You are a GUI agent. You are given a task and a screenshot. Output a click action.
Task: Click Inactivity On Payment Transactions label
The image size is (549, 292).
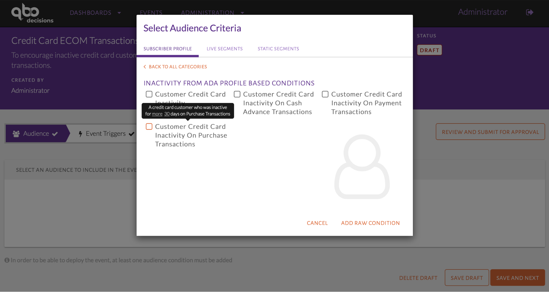pos(366,103)
